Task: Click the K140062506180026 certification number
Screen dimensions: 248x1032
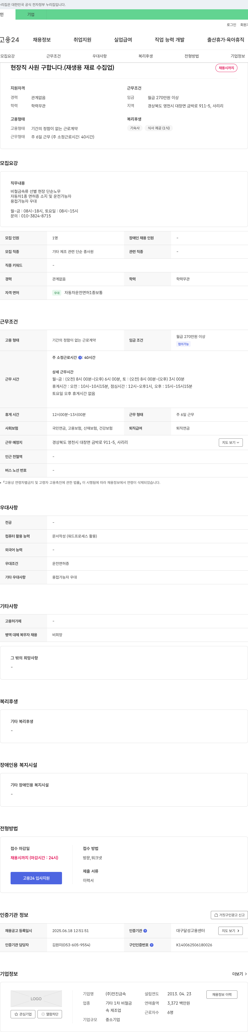Action: pyautogui.click(x=194, y=945)
